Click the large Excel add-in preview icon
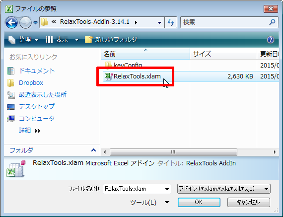The height and width of the screenshot is (217, 283). (x=16, y=169)
